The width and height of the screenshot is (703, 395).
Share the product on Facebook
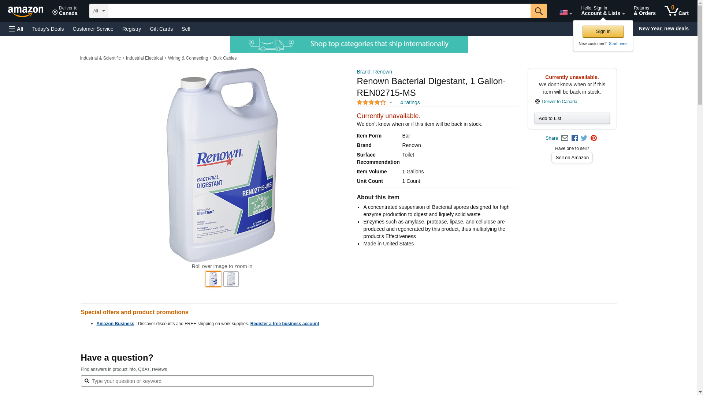click(574, 138)
